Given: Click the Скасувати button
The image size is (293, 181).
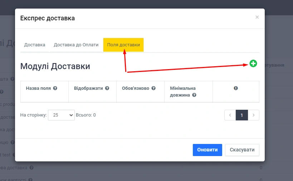Looking at the screenshot, I should (242, 150).
